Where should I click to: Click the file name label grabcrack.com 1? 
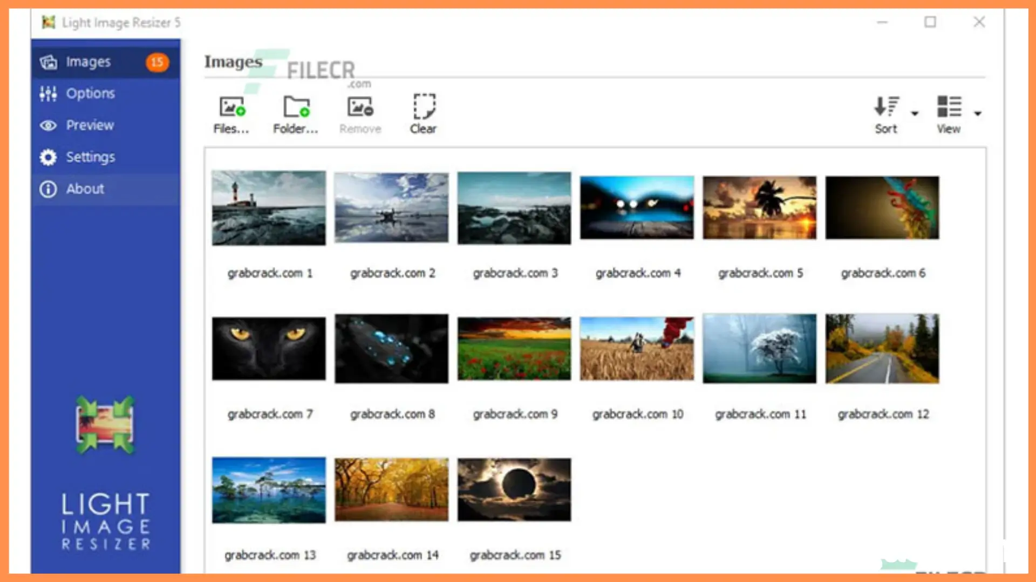[x=270, y=273]
